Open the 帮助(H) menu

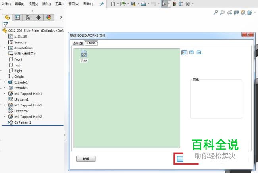click(89, 4)
